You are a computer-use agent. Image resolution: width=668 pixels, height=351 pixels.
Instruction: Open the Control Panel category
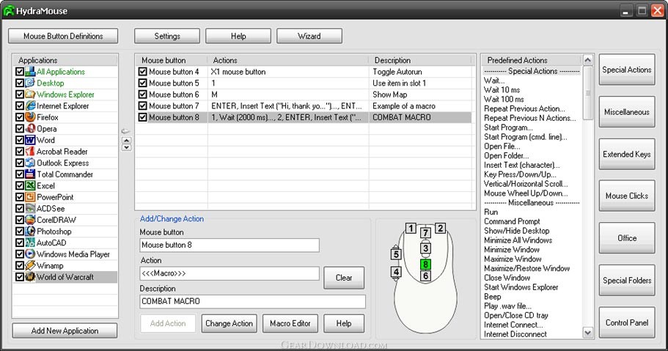tap(627, 322)
